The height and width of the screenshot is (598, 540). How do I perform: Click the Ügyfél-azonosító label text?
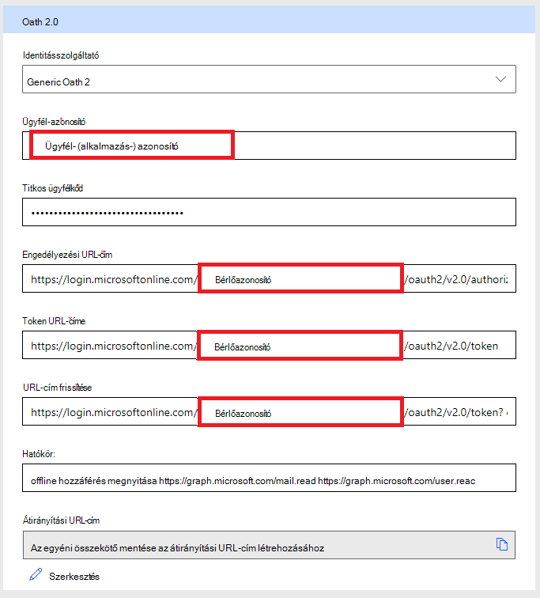pyautogui.click(x=54, y=122)
